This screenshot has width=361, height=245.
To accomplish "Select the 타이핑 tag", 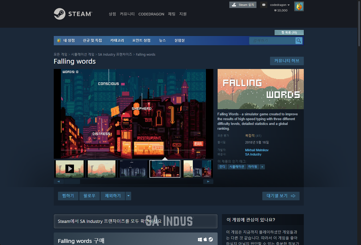I will [253, 167].
